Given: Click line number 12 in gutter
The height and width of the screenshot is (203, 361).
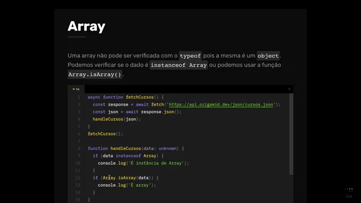Looking at the screenshot, I should coord(78,178).
